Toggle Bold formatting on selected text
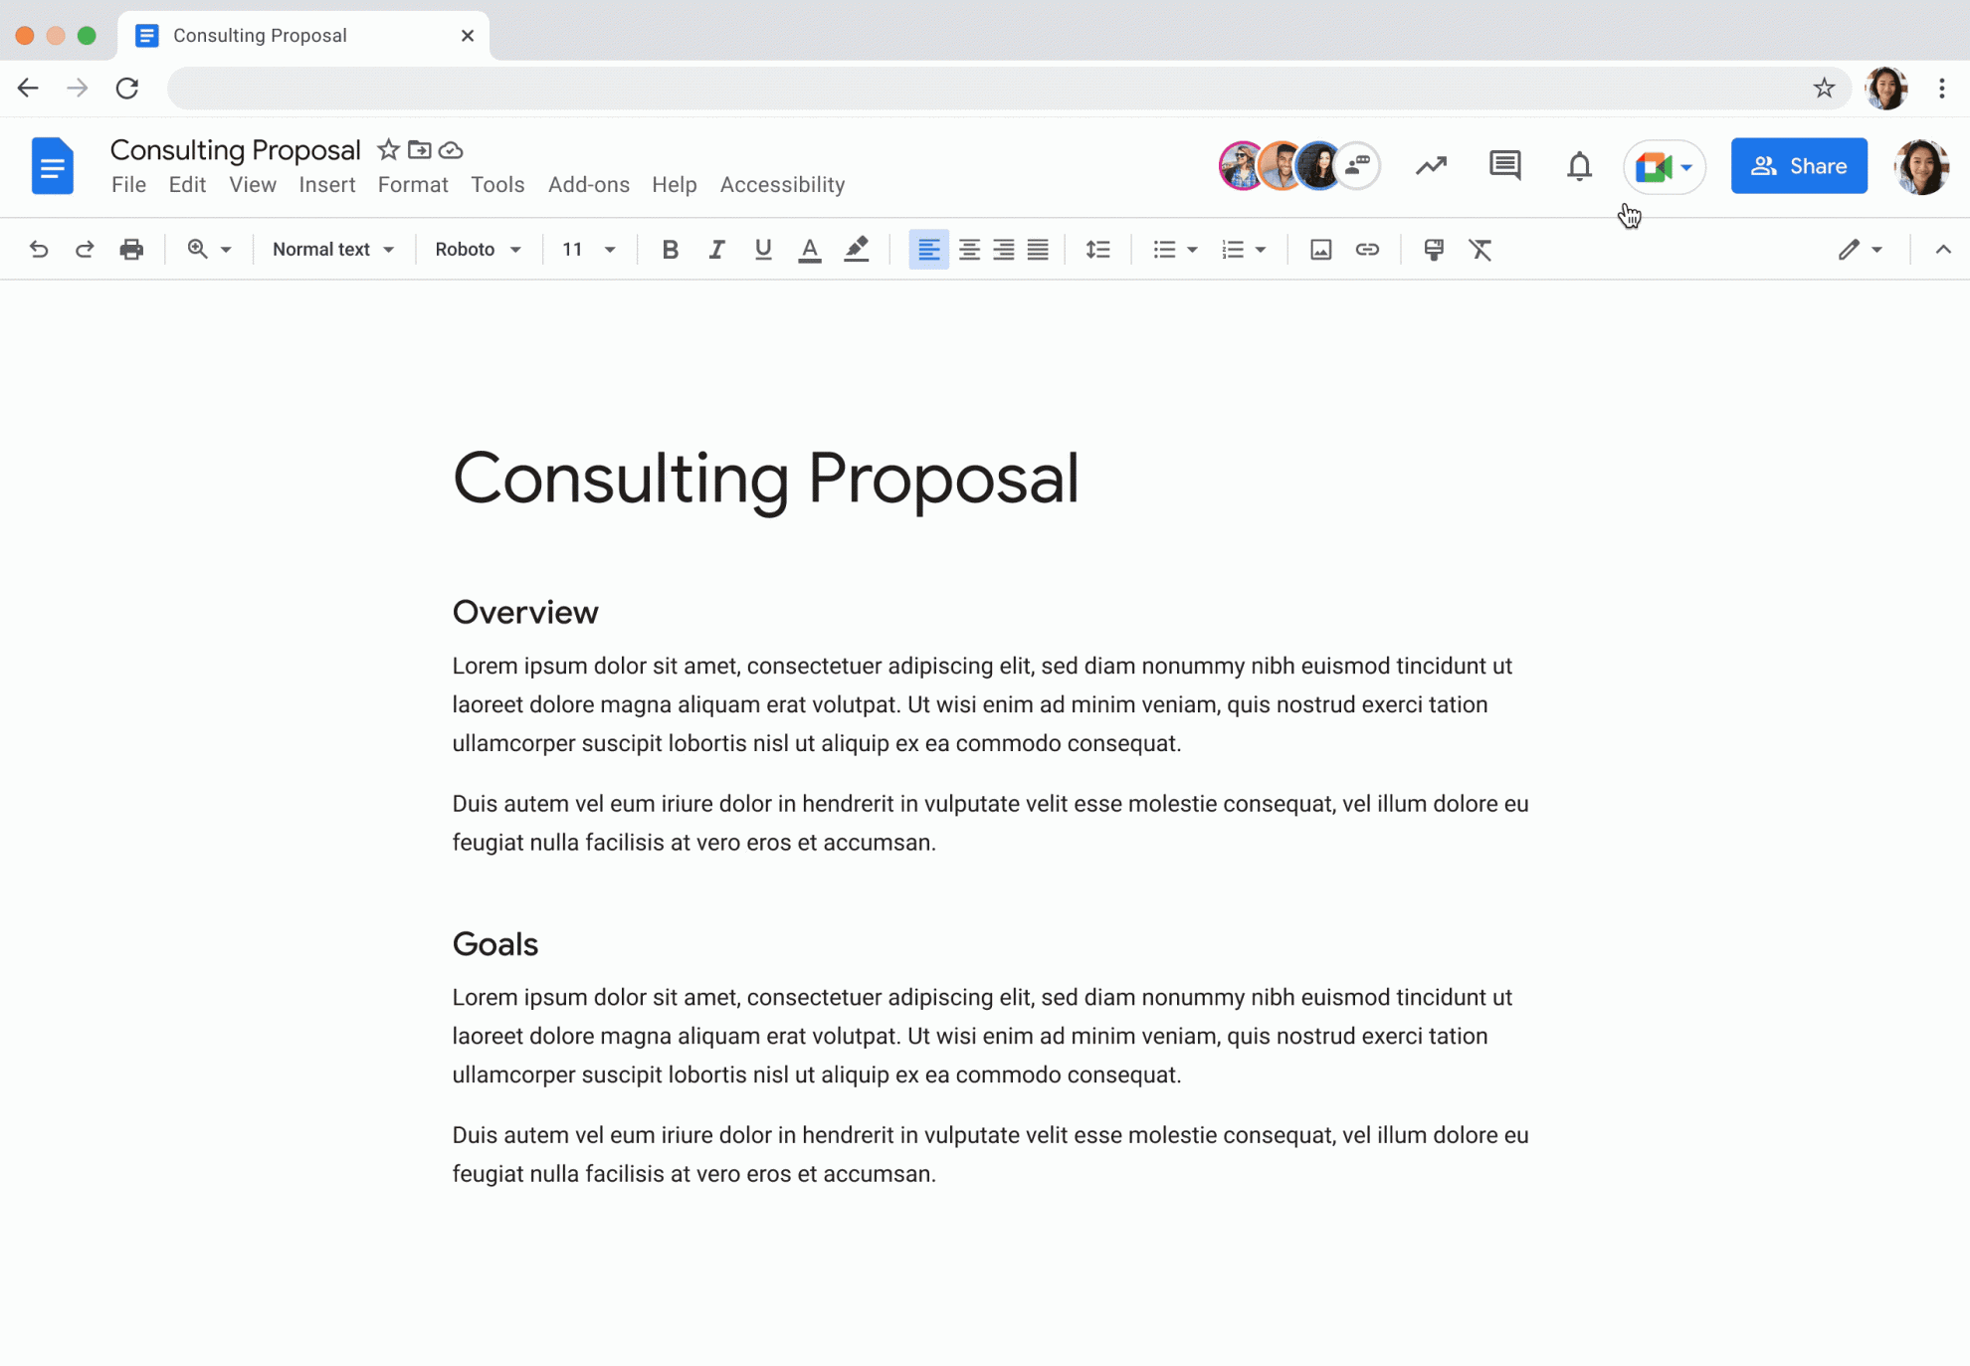This screenshot has width=1970, height=1366. coord(670,249)
